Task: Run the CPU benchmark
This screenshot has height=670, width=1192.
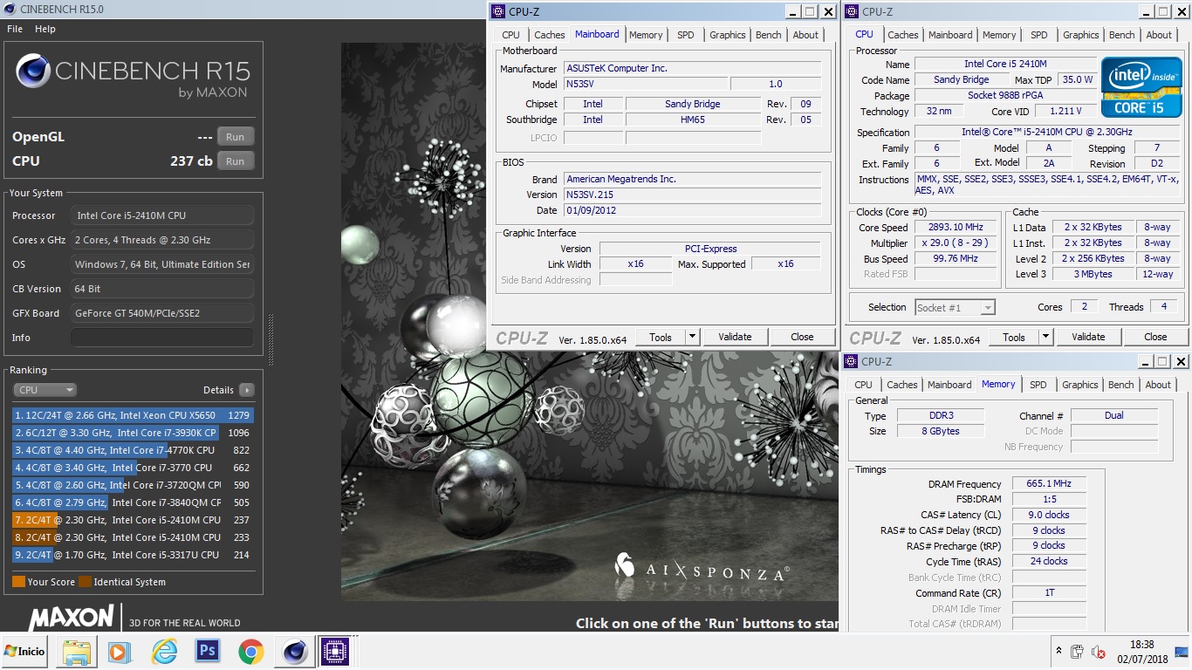Action: pos(236,161)
